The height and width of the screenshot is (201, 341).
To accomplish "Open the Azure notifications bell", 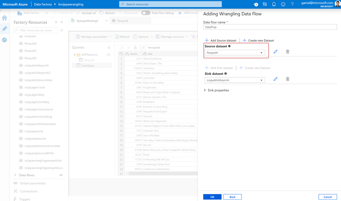I will [274, 4].
